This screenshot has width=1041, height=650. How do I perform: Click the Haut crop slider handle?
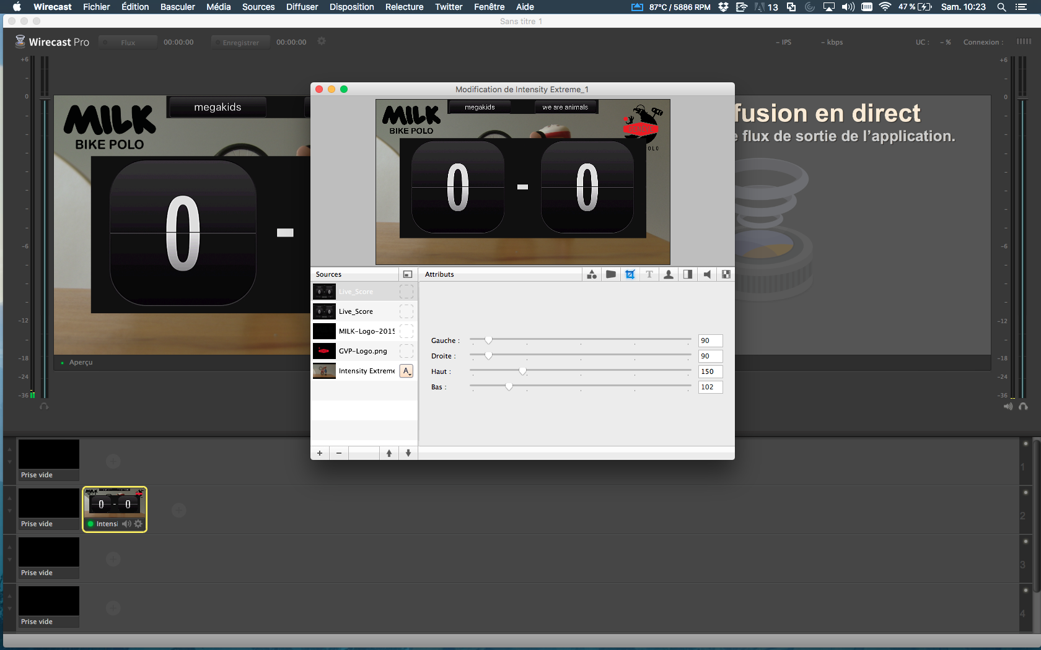pos(523,371)
